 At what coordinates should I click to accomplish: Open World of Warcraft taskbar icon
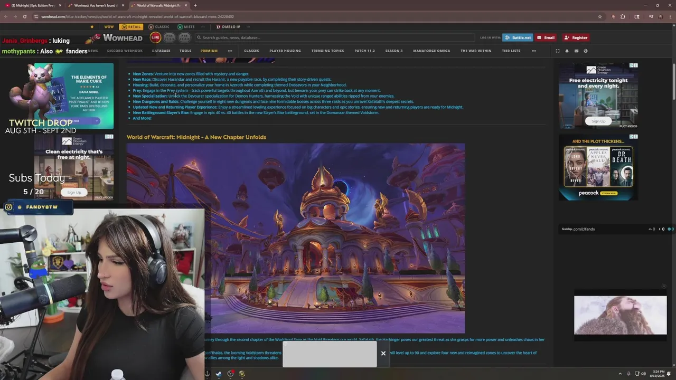pos(242,374)
